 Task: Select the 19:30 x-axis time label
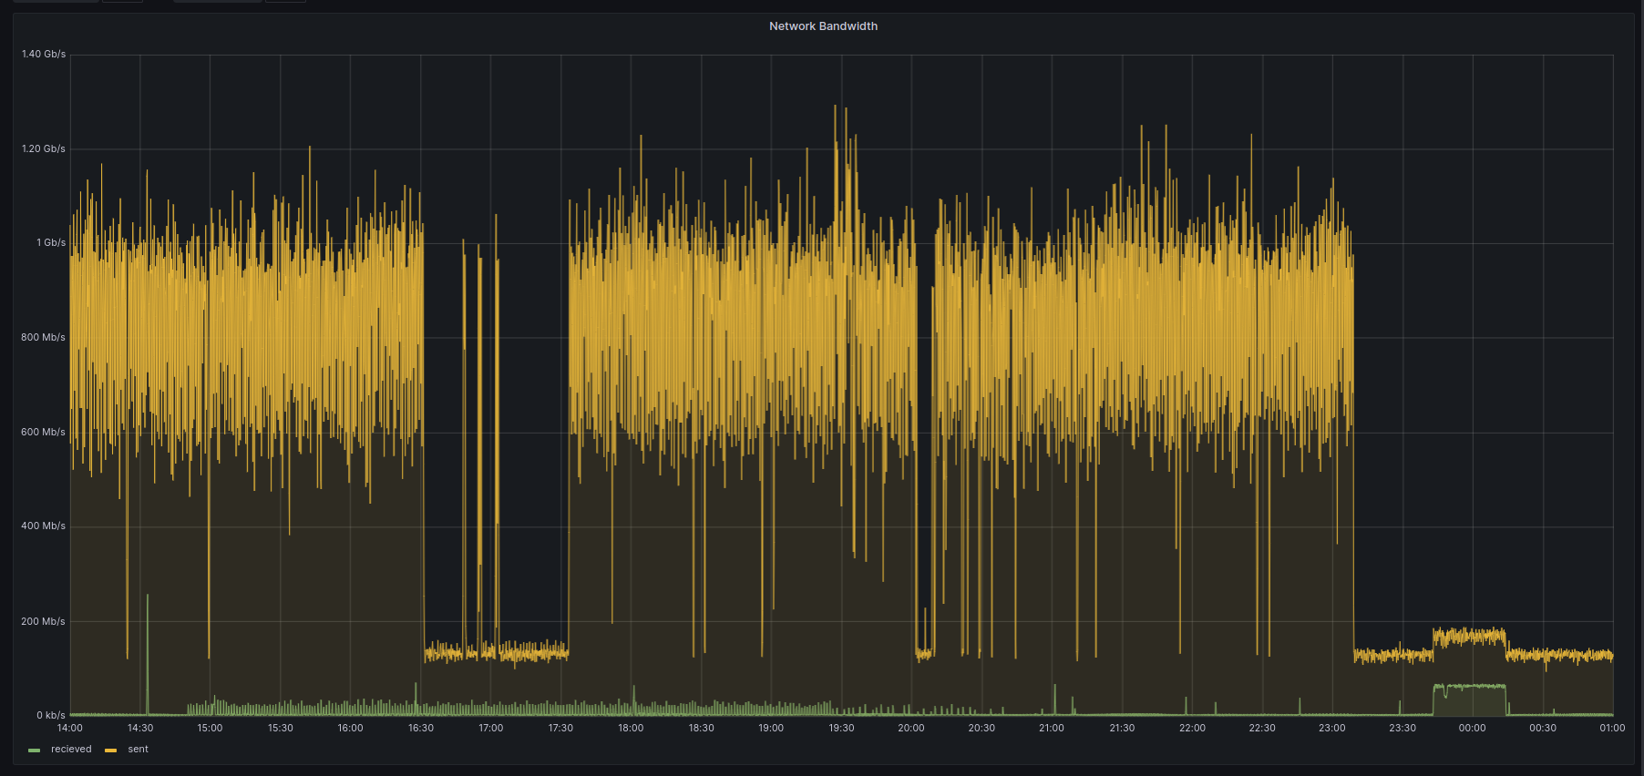click(x=841, y=729)
